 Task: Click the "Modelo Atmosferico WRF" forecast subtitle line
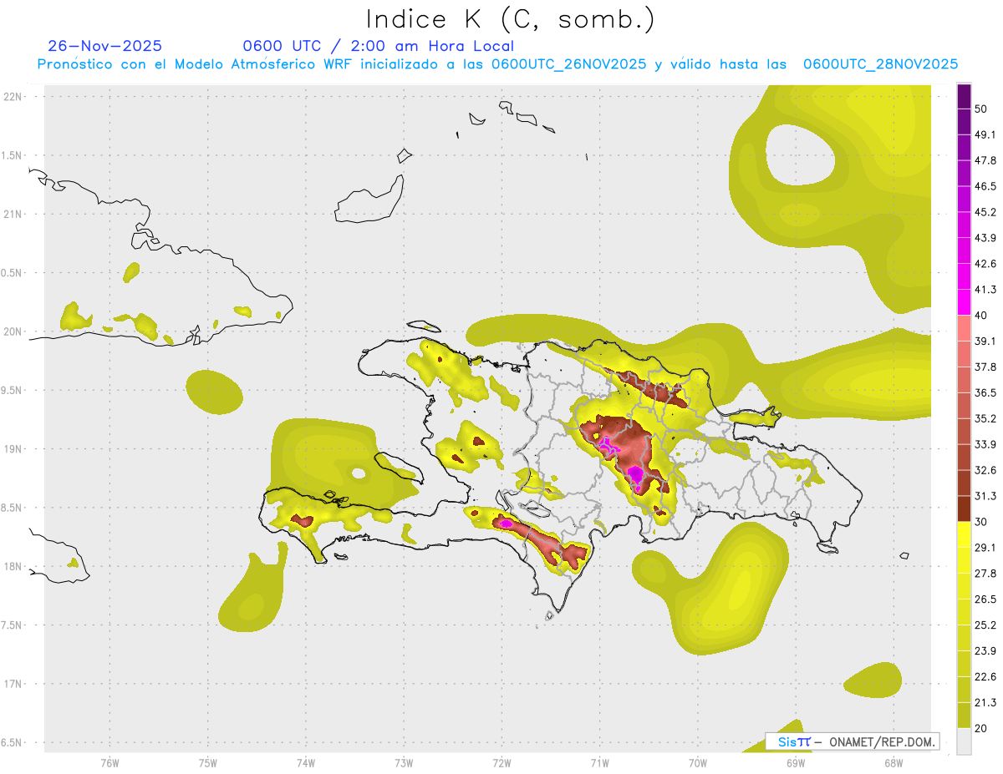tap(497, 64)
